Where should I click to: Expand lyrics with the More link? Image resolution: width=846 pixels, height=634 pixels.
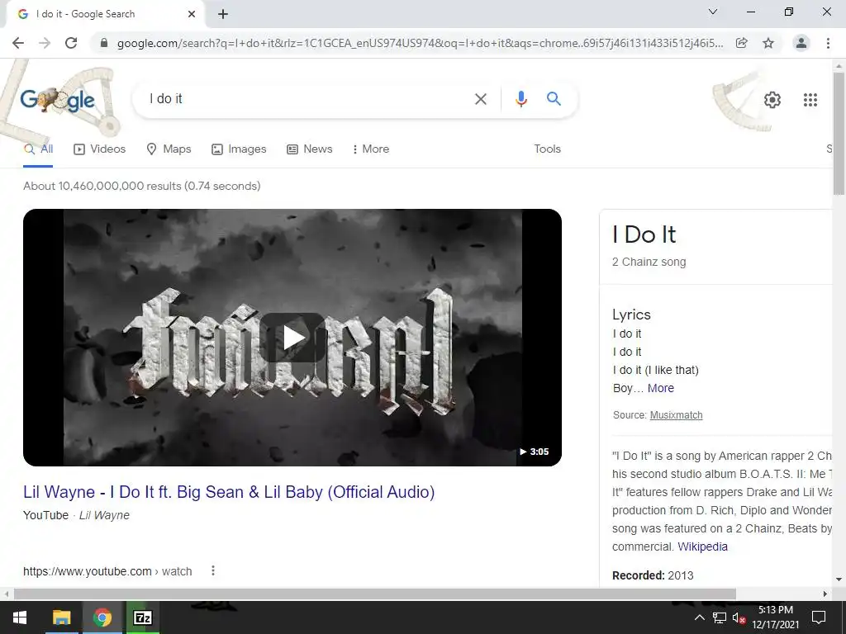point(660,388)
